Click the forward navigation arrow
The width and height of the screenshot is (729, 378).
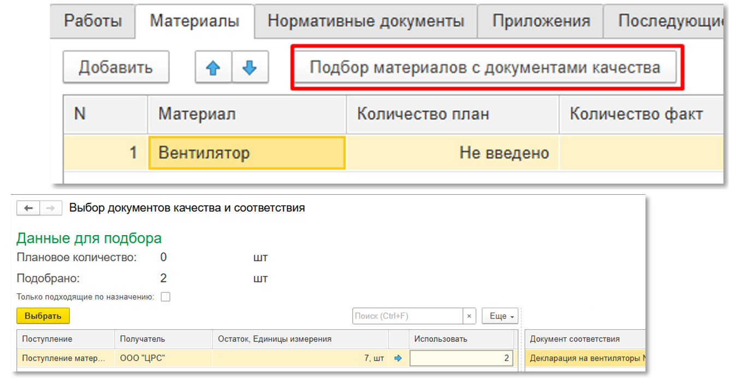tap(49, 208)
